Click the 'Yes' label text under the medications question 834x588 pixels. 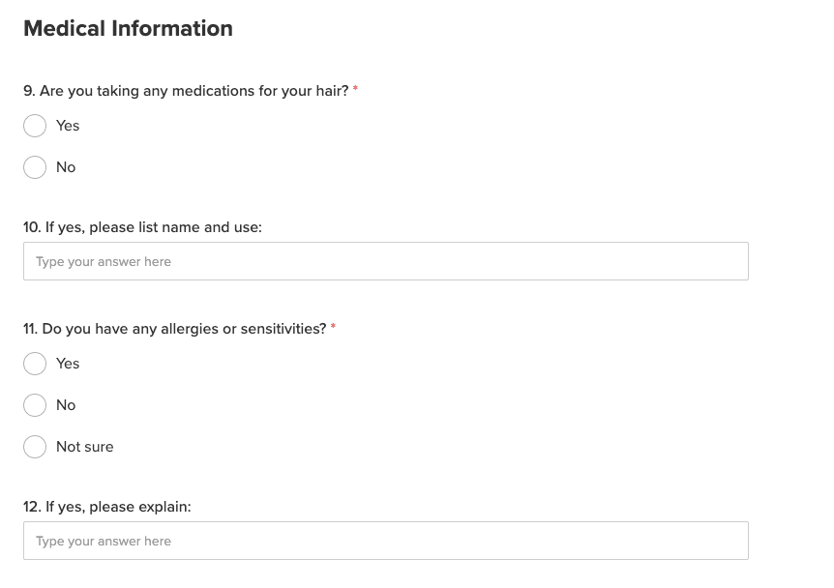point(68,126)
